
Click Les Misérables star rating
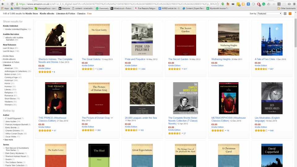[x=261, y=131]
